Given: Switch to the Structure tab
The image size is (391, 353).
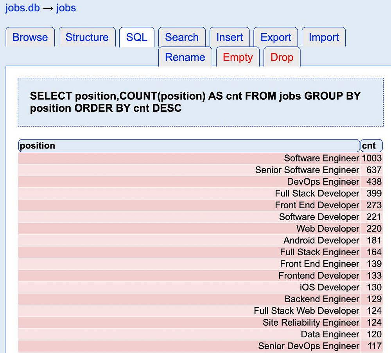Looking at the screenshot, I should [87, 38].
